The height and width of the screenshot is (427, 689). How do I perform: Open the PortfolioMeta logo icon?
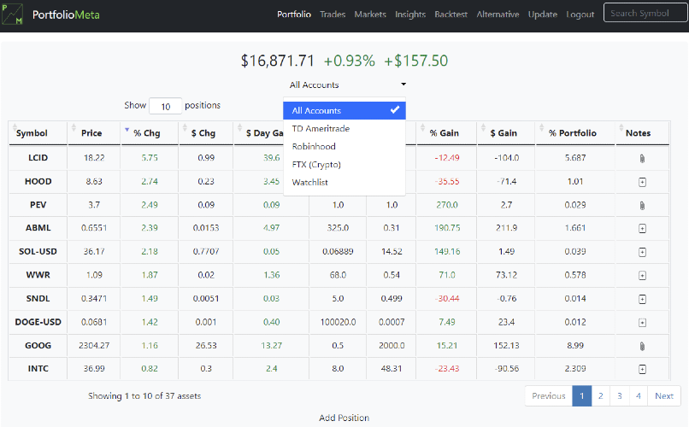pos(12,14)
